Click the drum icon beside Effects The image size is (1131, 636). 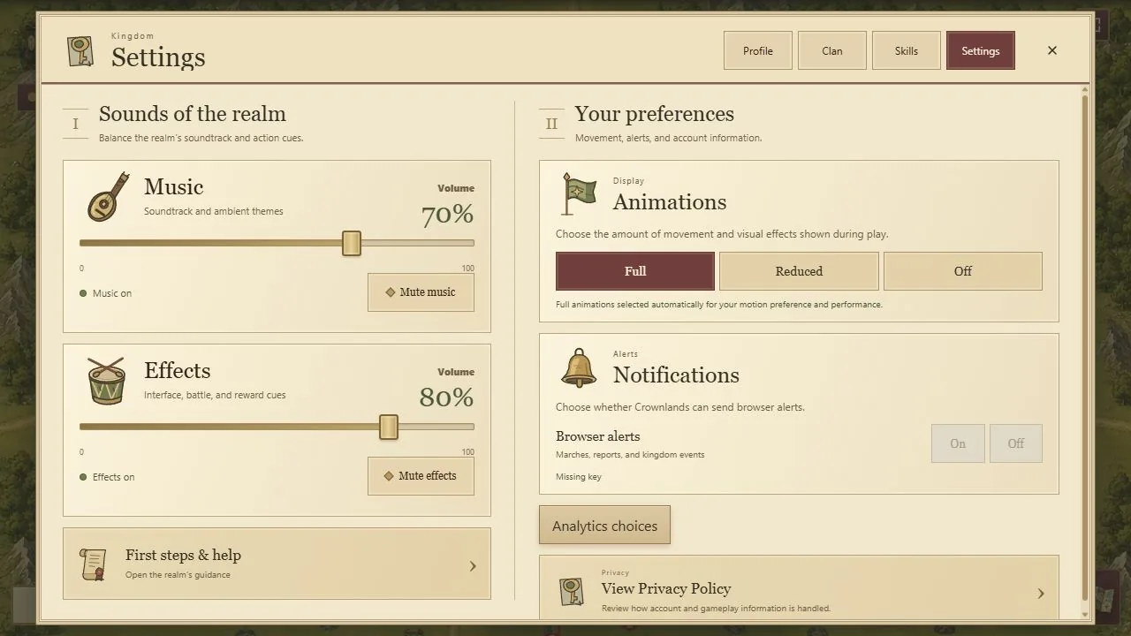click(x=107, y=381)
